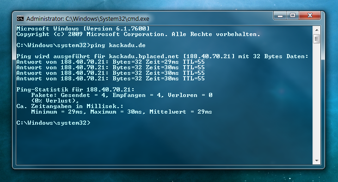Click the 'Verloren = 0' value
This screenshot has width=338, height=182.
[x=190, y=95]
